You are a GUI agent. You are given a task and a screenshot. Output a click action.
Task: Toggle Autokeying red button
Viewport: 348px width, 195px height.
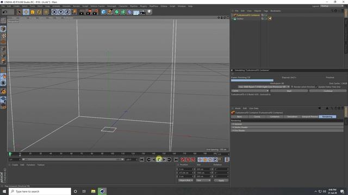pos(188,160)
